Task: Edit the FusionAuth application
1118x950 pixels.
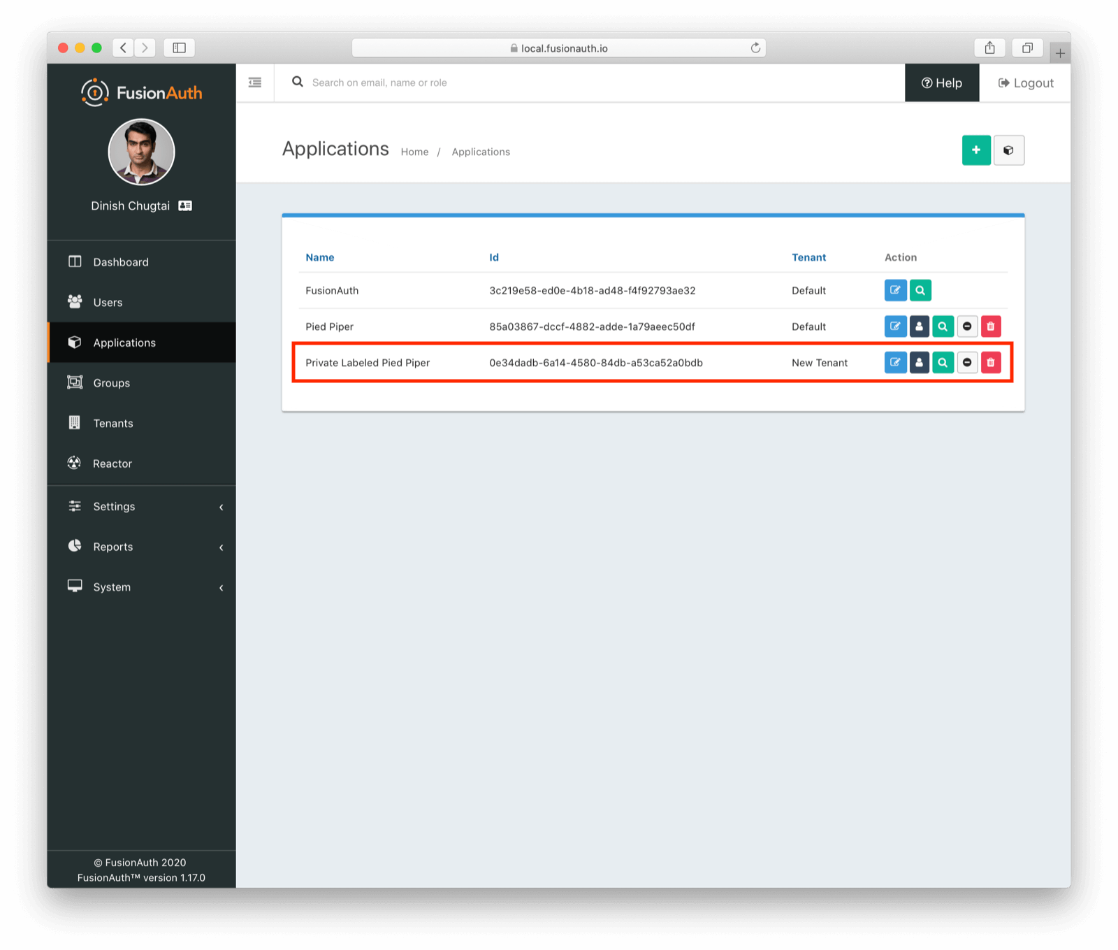Action: (895, 290)
